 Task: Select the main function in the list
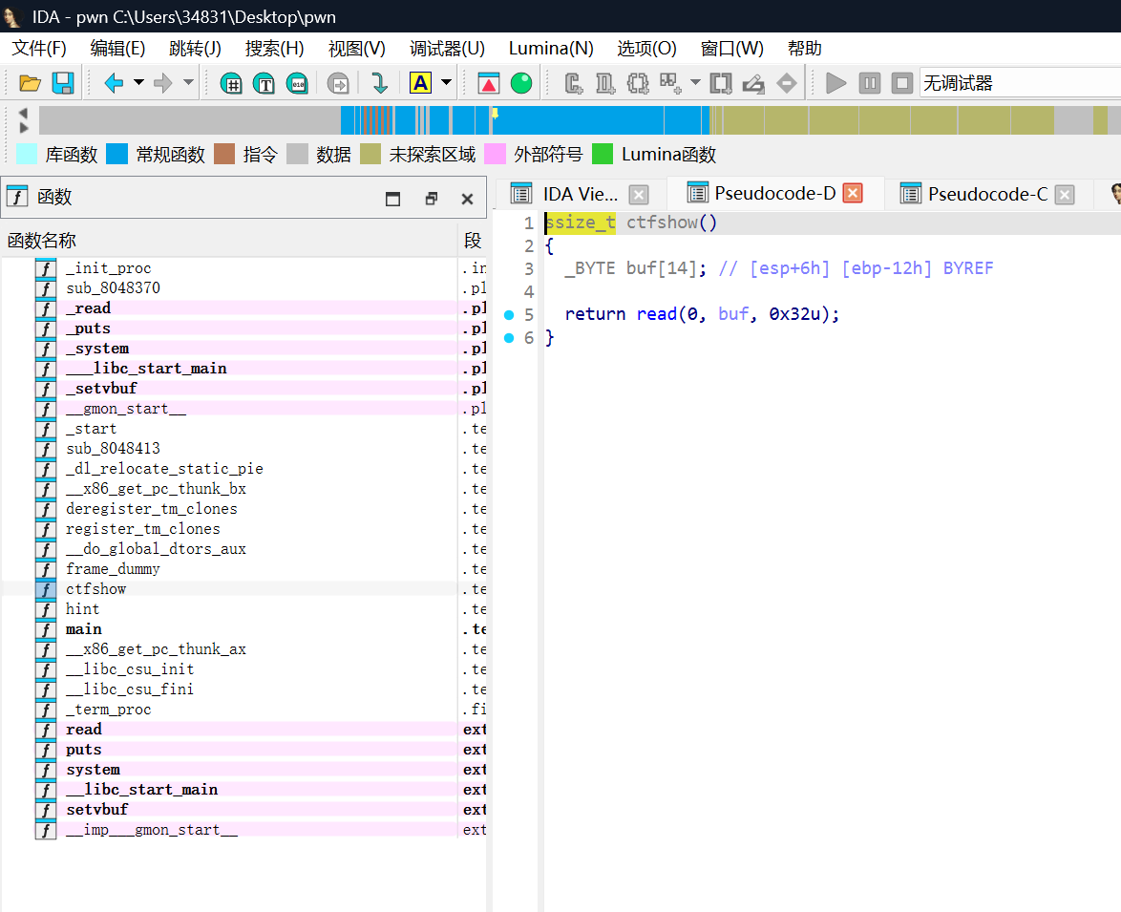click(x=84, y=629)
